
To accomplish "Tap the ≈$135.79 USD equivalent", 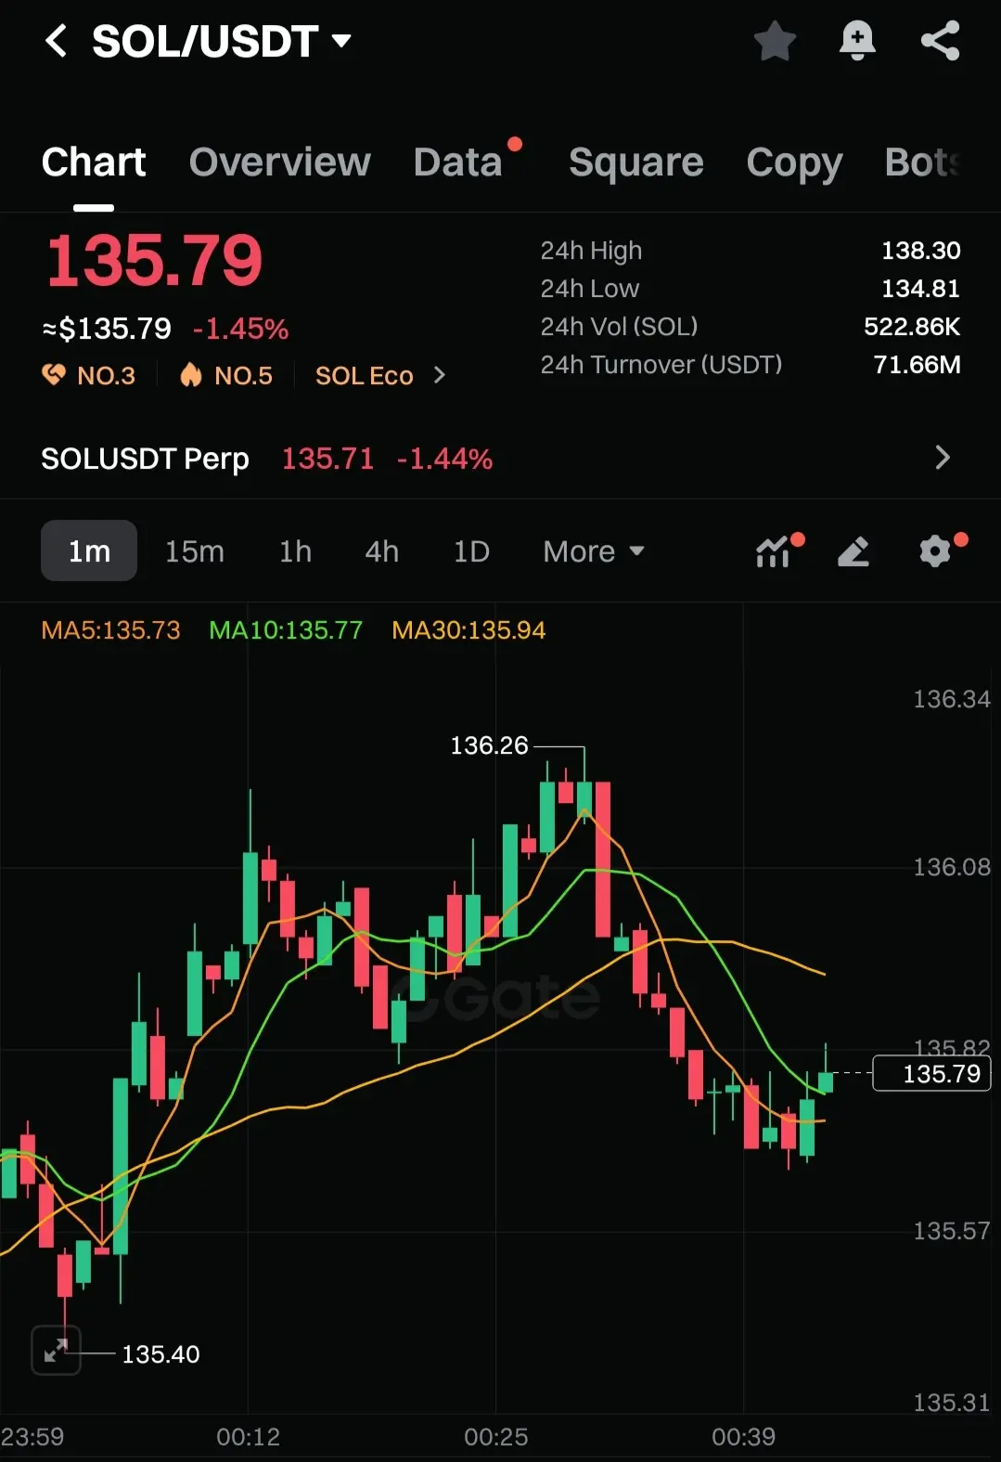I will [x=107, y=329].
